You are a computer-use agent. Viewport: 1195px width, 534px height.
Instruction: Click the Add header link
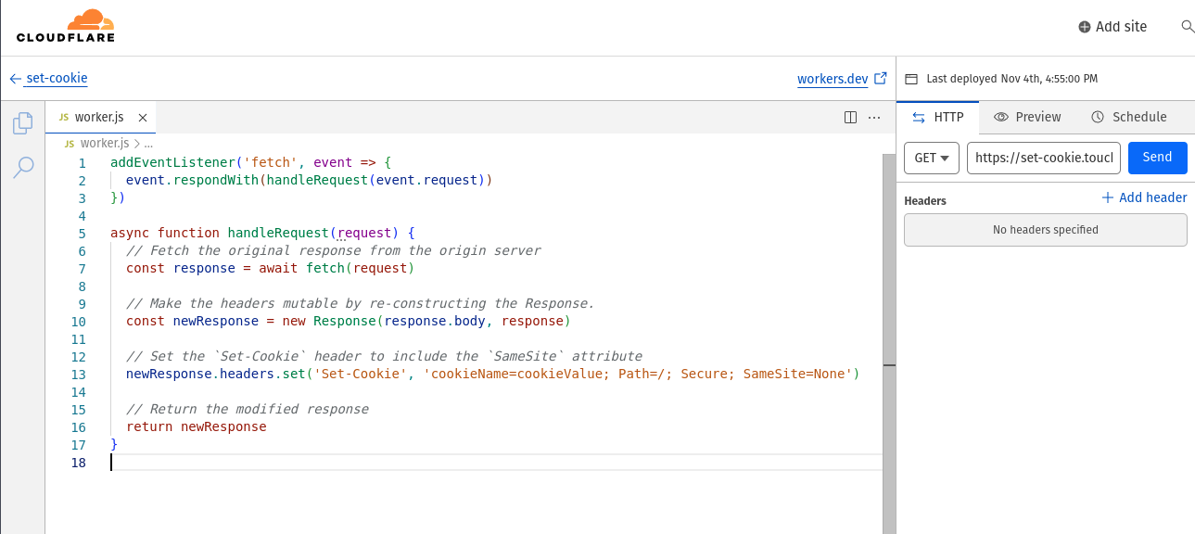click(1144, 197)
